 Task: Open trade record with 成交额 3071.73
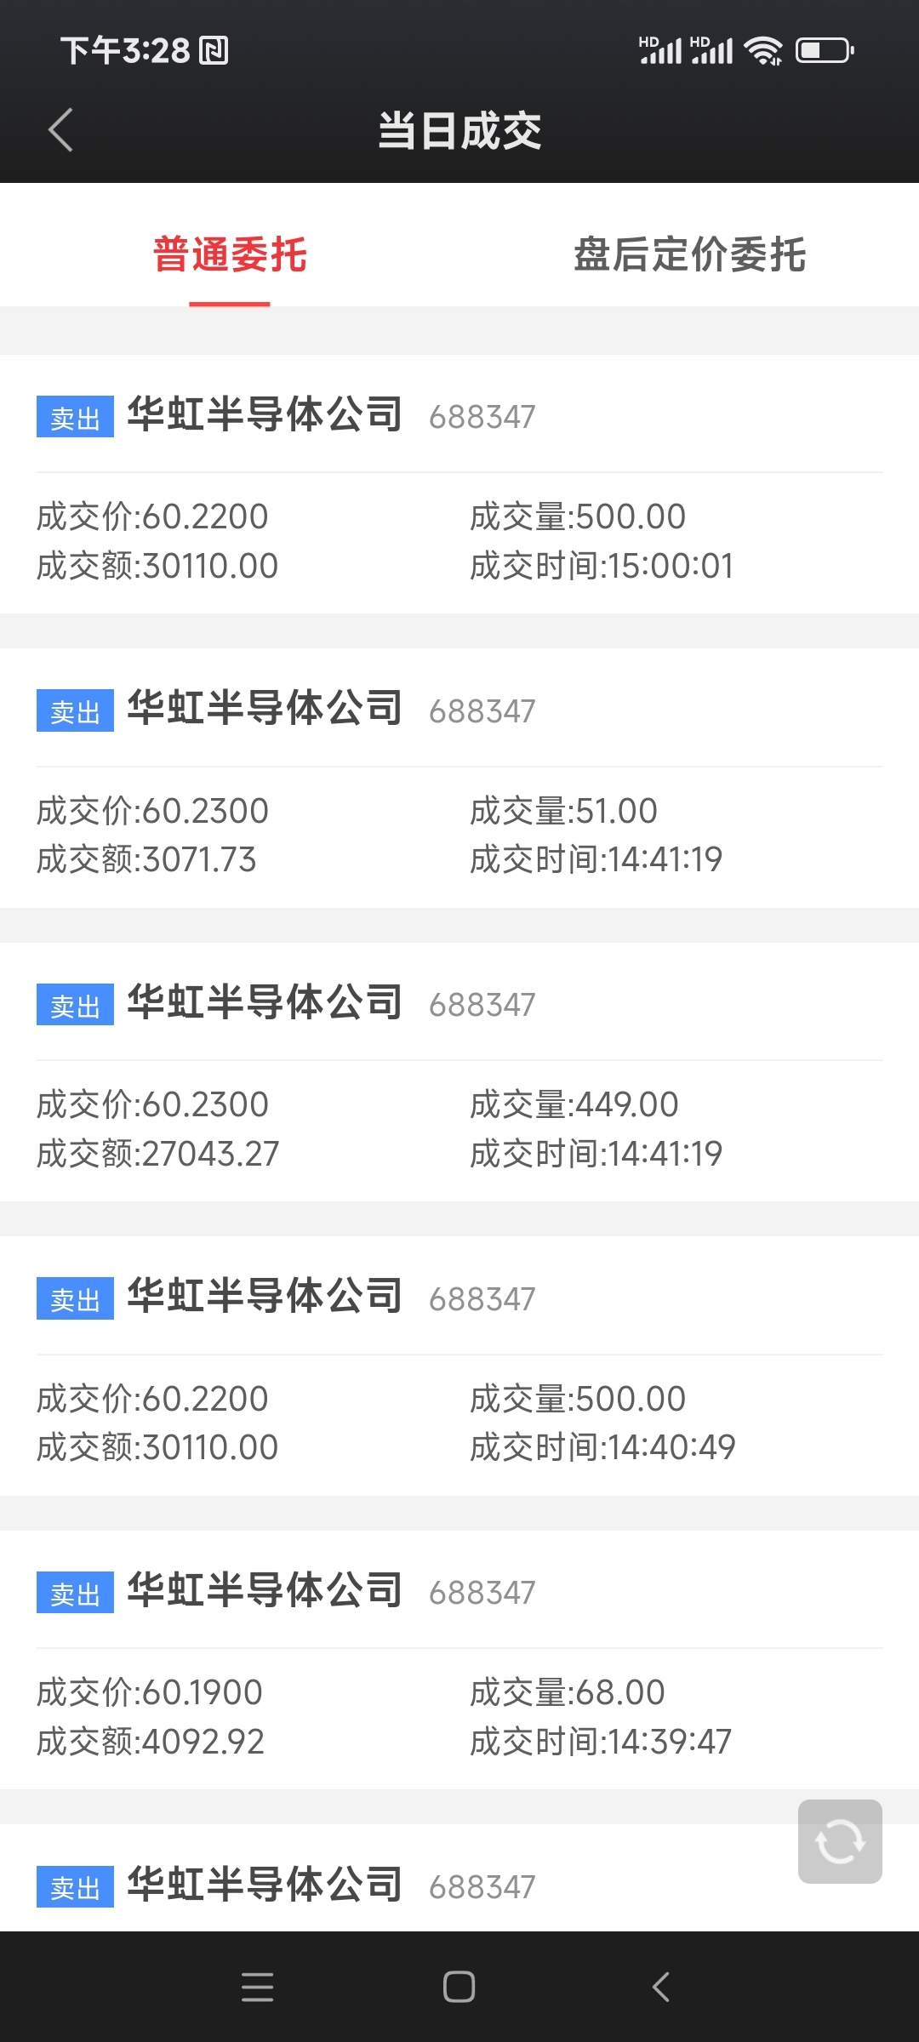(459, 779)
